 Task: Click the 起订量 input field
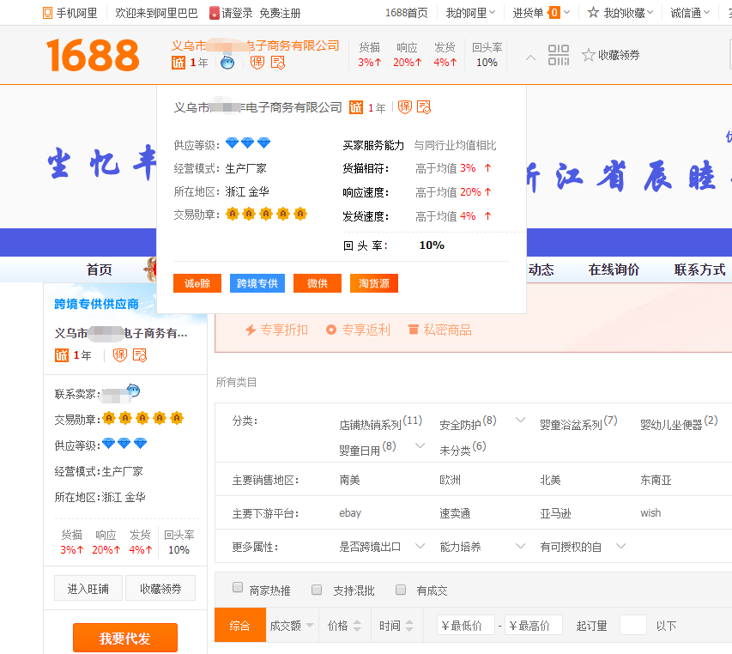[633, 625]
